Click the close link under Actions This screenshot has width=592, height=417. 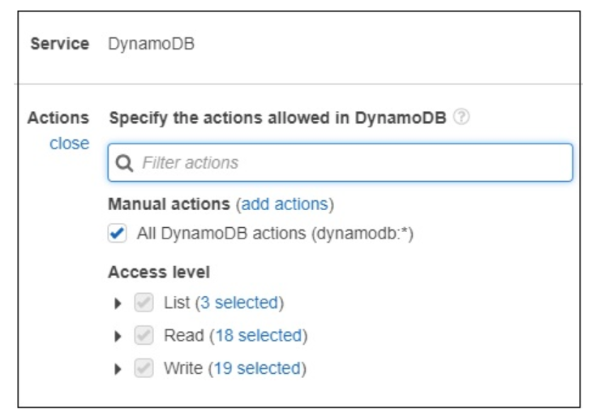[69, 143]
